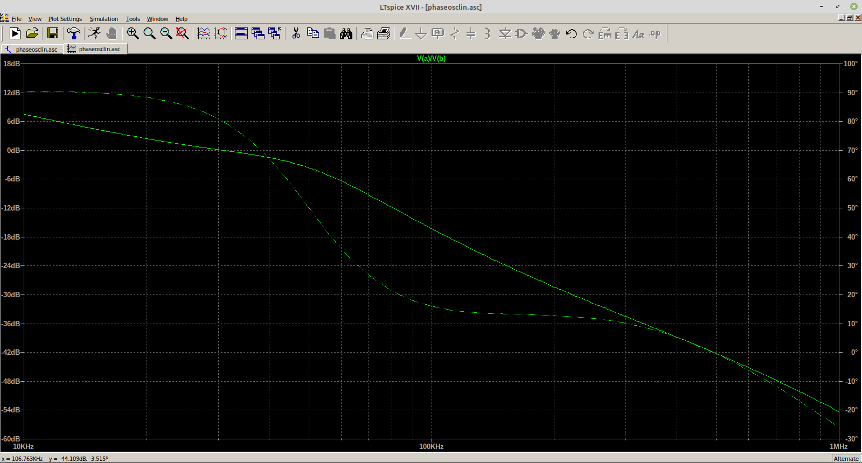Click the Paste clipboard icon
862x463 pixels.
pyautogui.click(x=329, y=33)
